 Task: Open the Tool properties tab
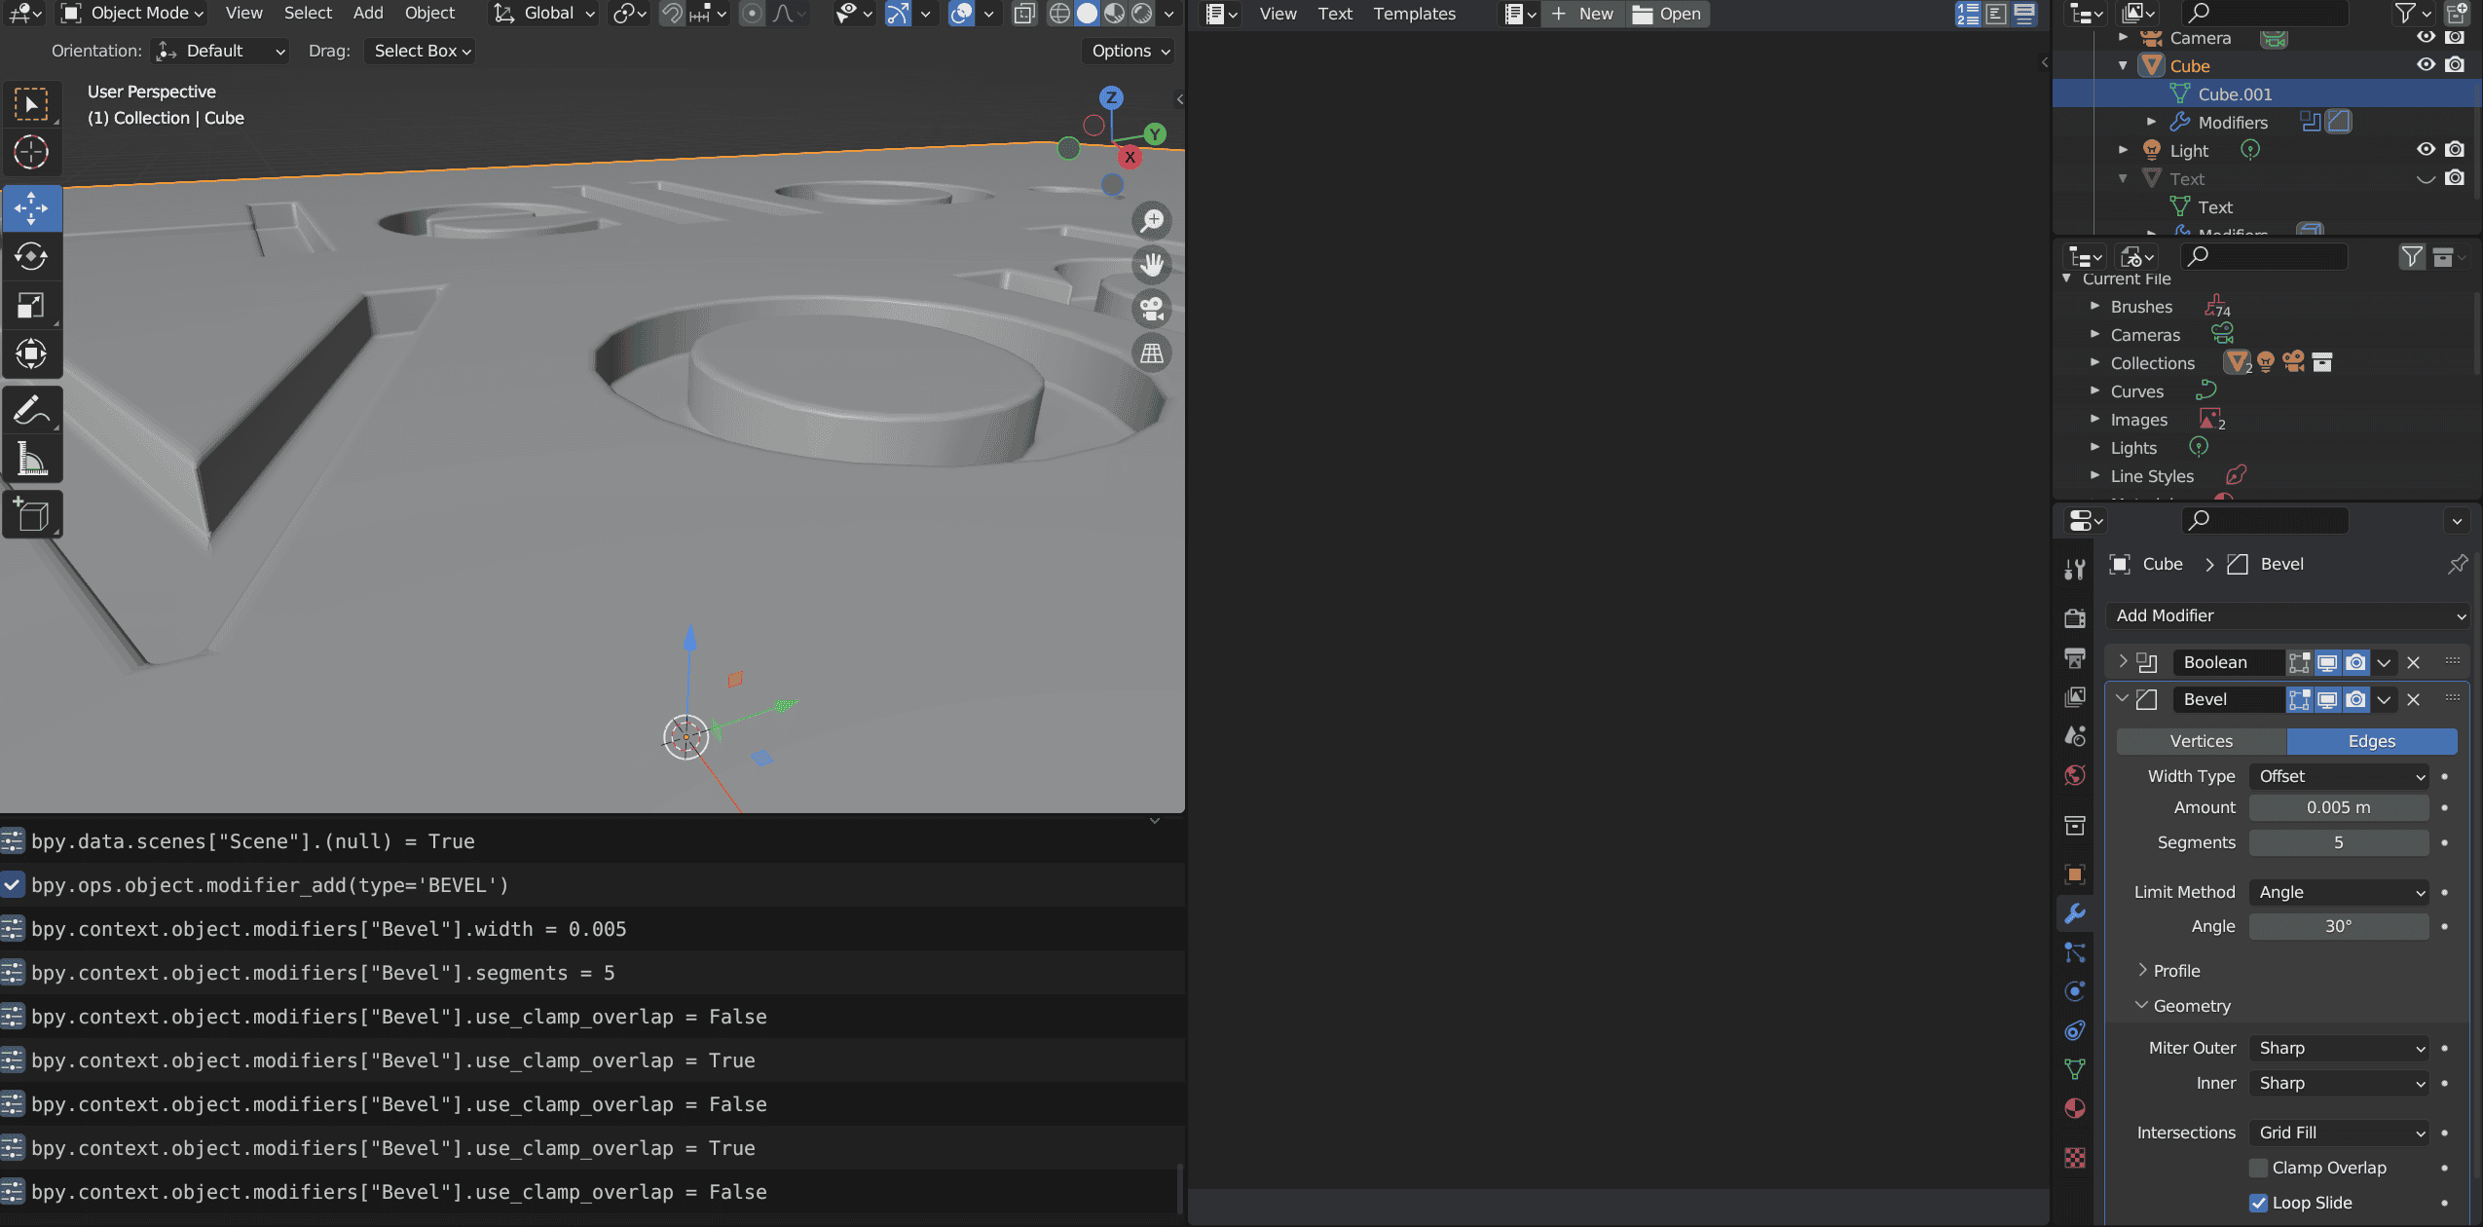pos(2075,570)
